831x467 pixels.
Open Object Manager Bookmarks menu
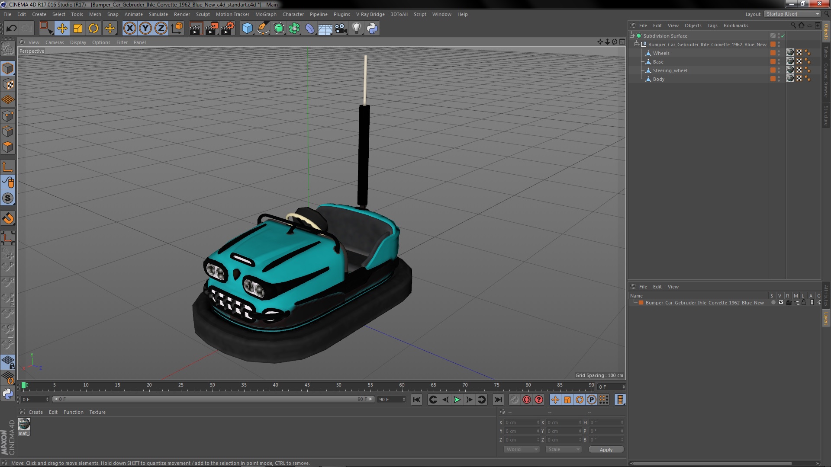click(x=736, y=26)
